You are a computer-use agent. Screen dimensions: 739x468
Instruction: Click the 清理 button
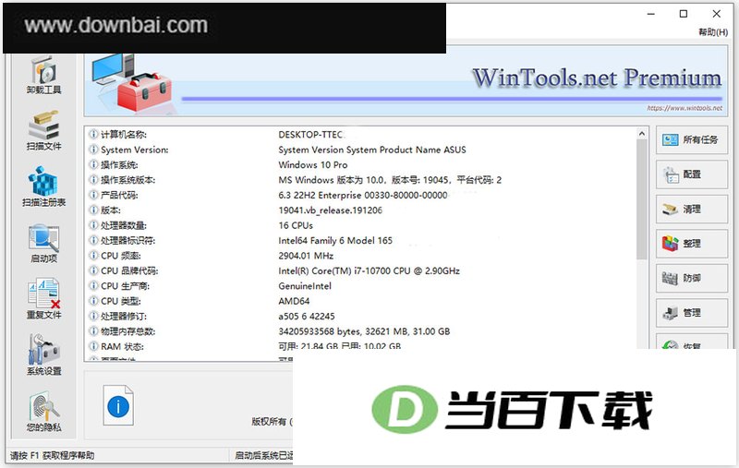pyautogui.click(x=691, y=209)
